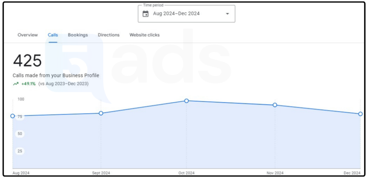Go to the Directions tab
The height and width of the screenshot is (178, 368).
pos(109,35)
